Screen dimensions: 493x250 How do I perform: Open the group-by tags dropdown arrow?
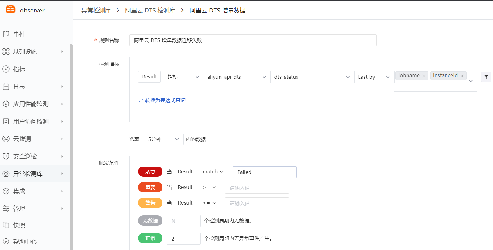pyautogui.click(x=471, y=81)
